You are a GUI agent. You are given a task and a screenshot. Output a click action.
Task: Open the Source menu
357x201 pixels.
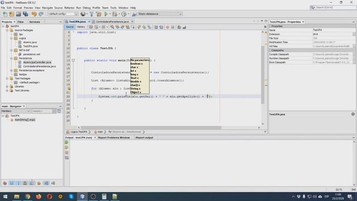point(58,8)
